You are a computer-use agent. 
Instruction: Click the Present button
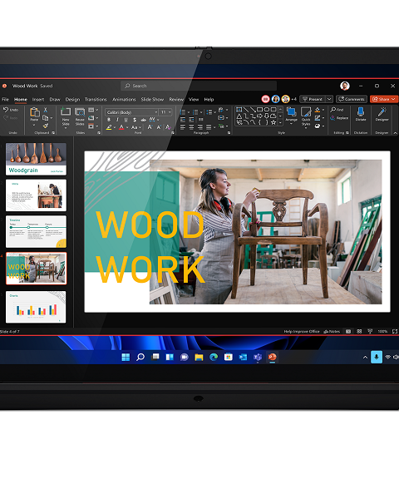313,99
